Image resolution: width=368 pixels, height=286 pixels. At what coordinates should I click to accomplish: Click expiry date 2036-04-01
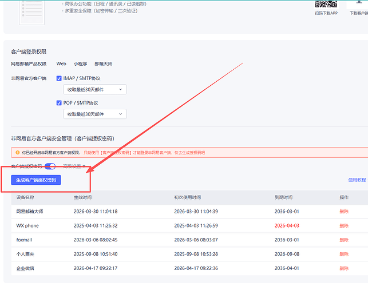coord(287,268)
